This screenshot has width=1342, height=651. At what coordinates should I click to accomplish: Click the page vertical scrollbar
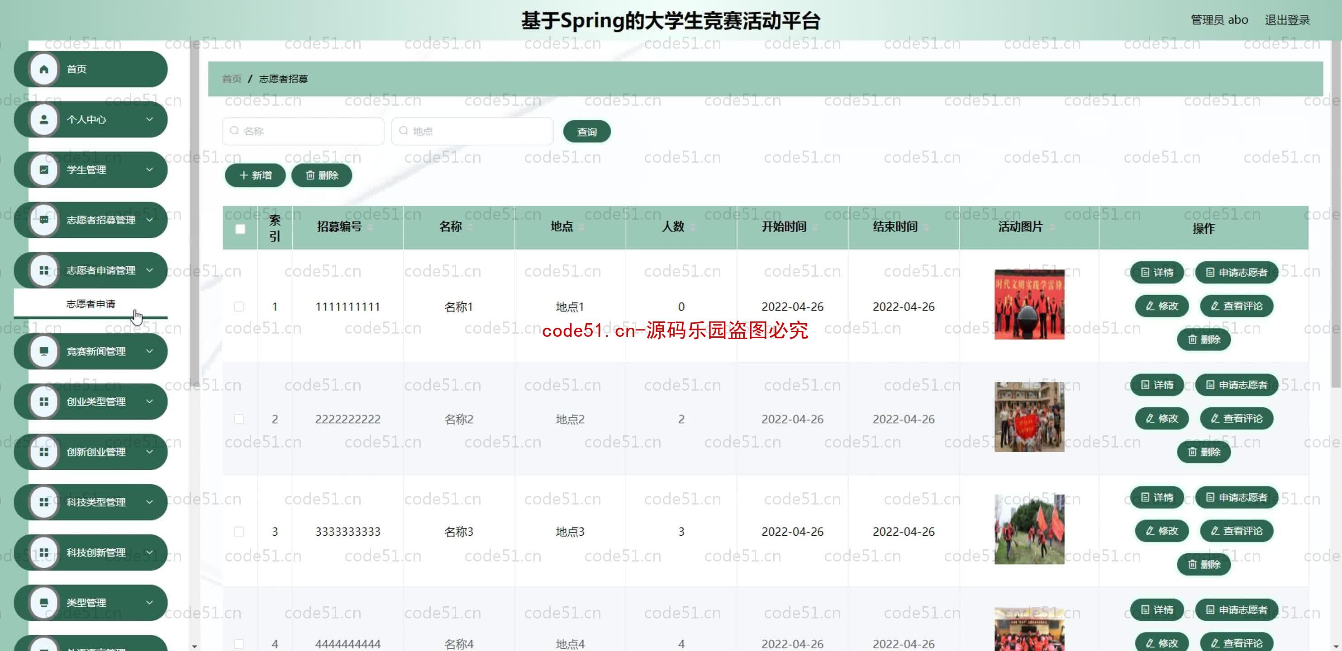[x=1336, y=213]
